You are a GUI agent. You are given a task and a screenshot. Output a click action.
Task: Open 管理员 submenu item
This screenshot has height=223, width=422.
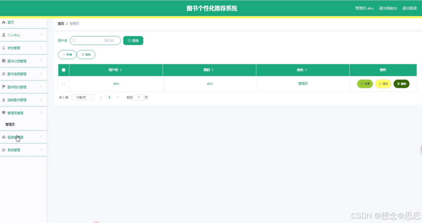pyautogui.click(x=10, y=124)
